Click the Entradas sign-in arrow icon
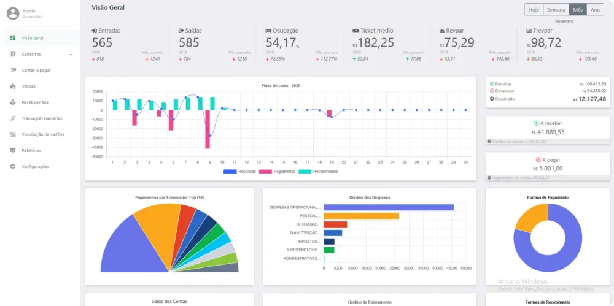The width and height of the screenshot is (614, 306). tap(95, 31)
